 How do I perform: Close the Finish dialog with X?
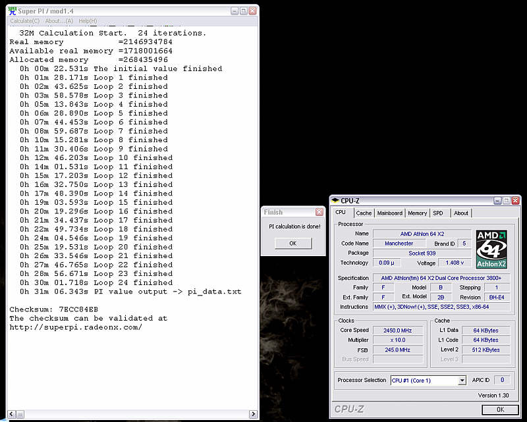pyautogui.click(x=319, y=212)
